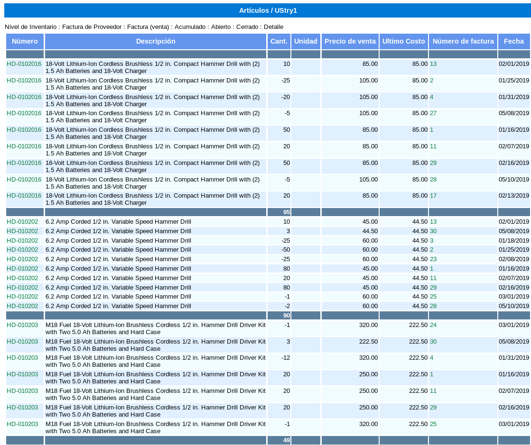Click the Precio de venta column header
The image size is (531, 445).
pyautogui.click(x=350, y=42)
